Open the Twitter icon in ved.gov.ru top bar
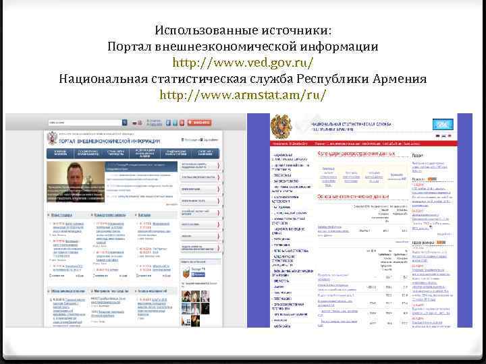Screen dimensions: 486x364 point(175,123)
